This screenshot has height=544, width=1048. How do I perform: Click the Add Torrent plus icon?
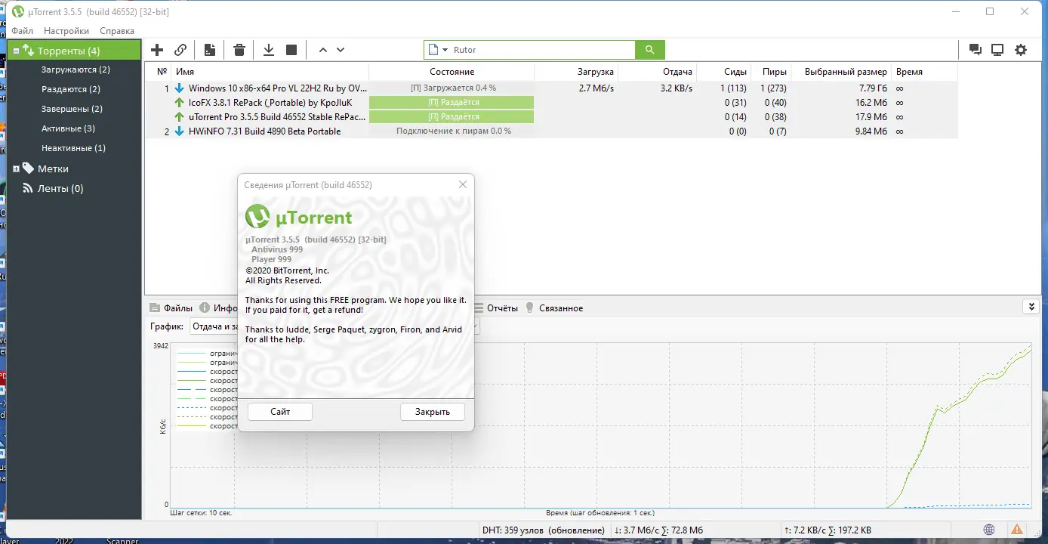[156, 49]
